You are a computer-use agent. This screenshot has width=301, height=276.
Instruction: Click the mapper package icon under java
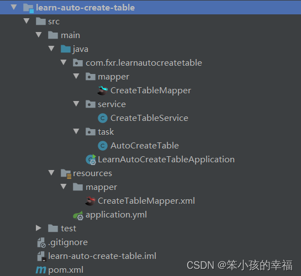tap(91, 76)
